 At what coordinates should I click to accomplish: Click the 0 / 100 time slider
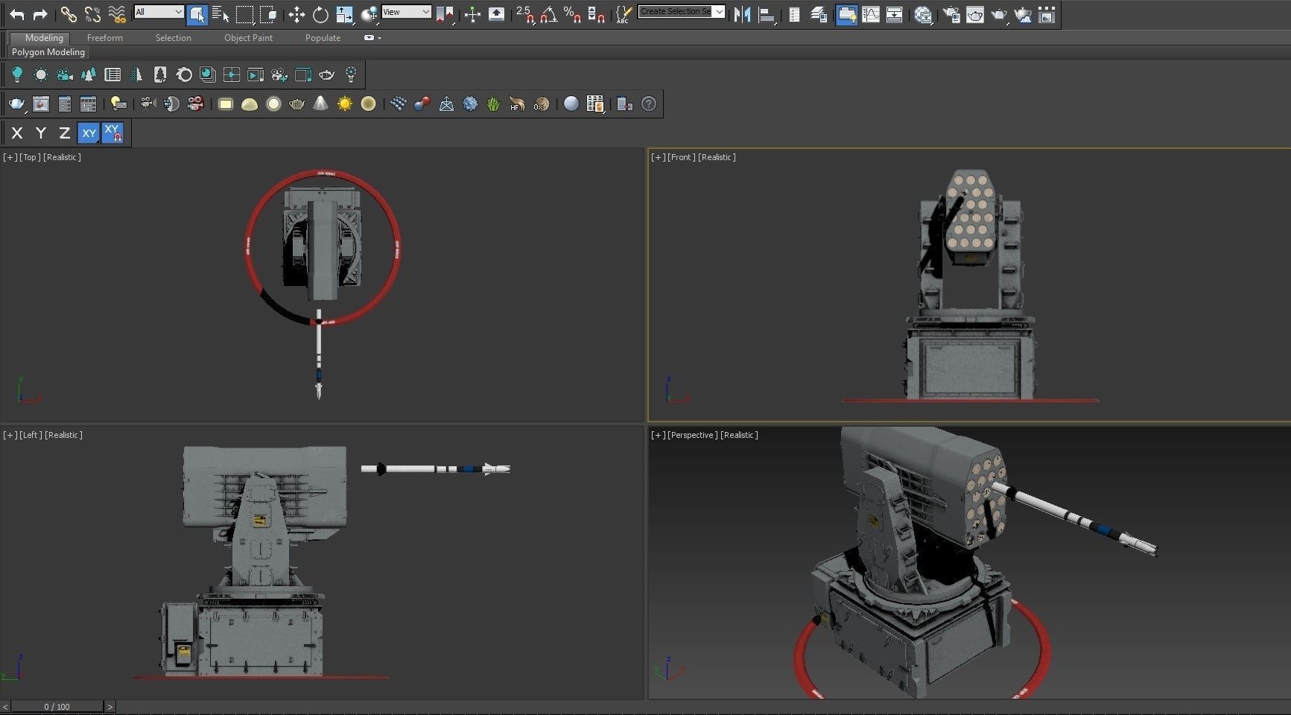pyautogui.click(x=57, y=707)
